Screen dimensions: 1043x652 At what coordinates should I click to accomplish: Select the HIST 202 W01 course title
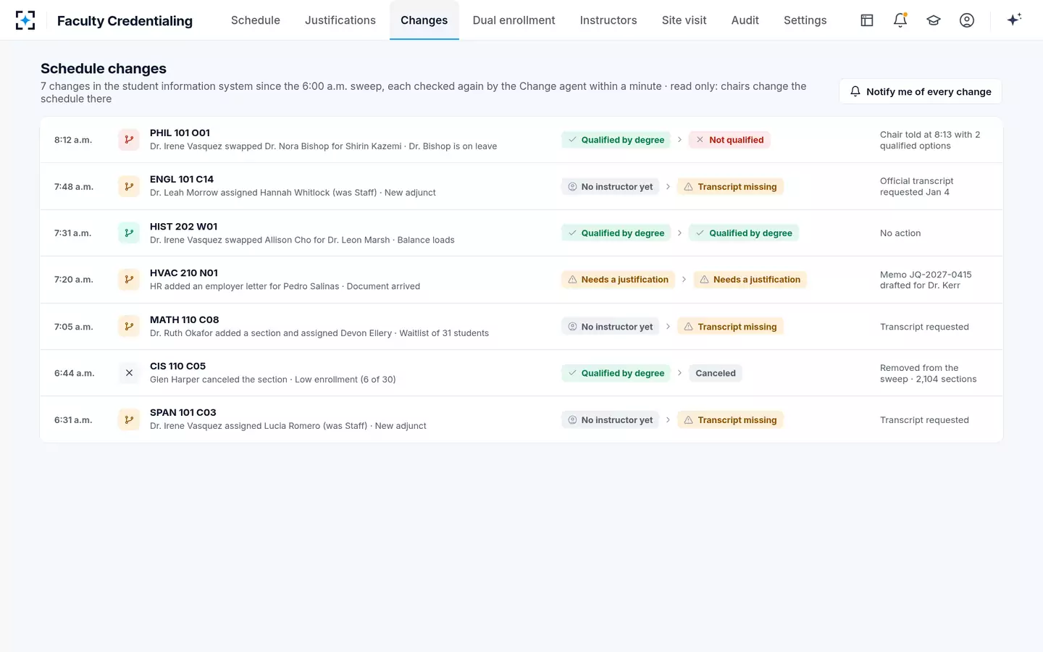pyautogui.click(x=183, y=227)
